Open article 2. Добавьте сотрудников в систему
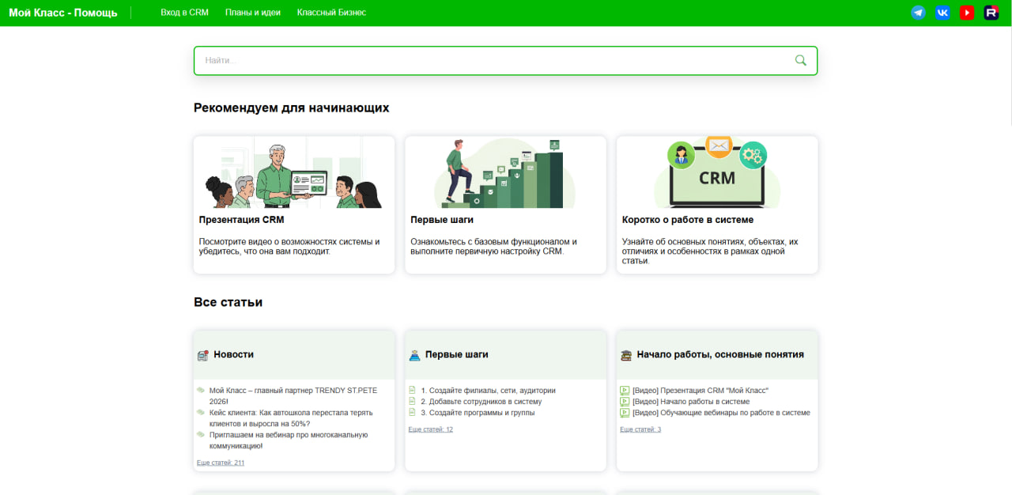Screen dimensions: 1012x495 (481, 402)
